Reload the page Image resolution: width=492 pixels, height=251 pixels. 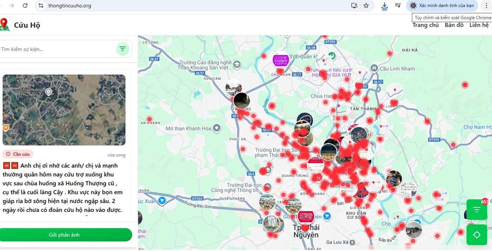(25, 6)
